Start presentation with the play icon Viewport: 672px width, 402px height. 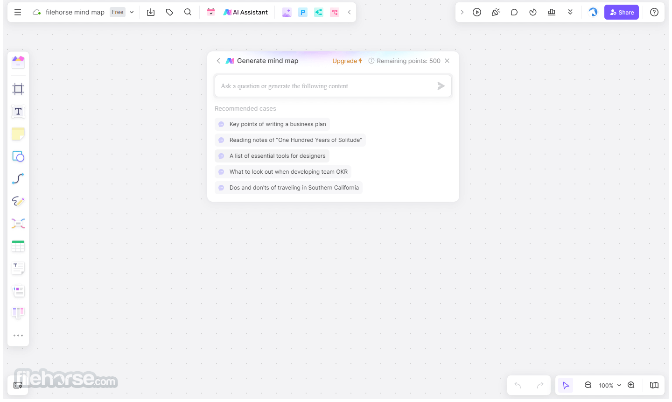point(477,12)
